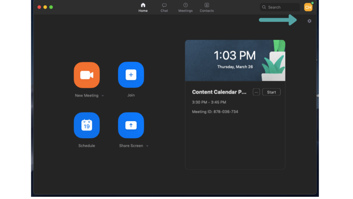Open the CH profile avatar menu
Viewport: 353px width, 199px height.
(x=308, y=7)
